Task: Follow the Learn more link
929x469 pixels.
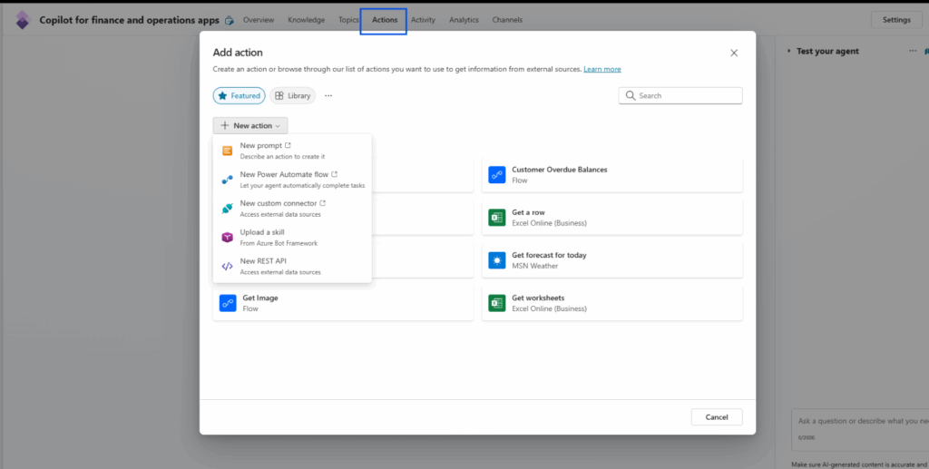Action: click(x=602, y=69)
